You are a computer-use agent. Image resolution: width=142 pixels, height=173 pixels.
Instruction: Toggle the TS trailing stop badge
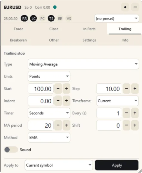[x=51, y=18]
